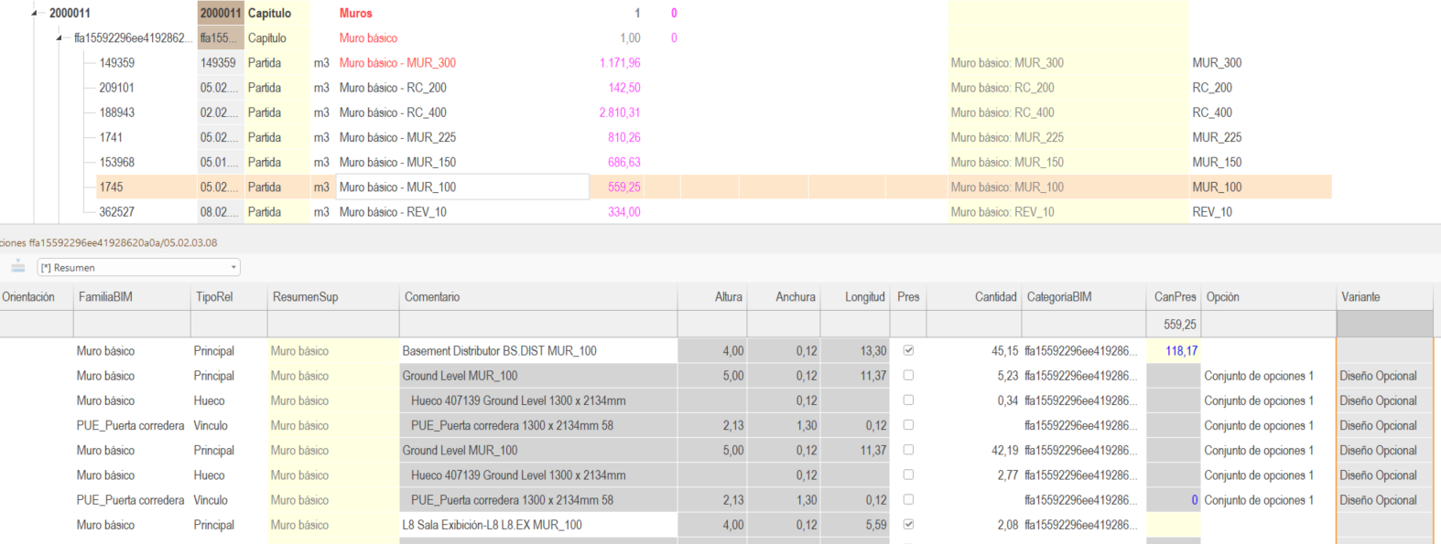
Task: Click the Altura column header
Action: [x=713, y=297]
